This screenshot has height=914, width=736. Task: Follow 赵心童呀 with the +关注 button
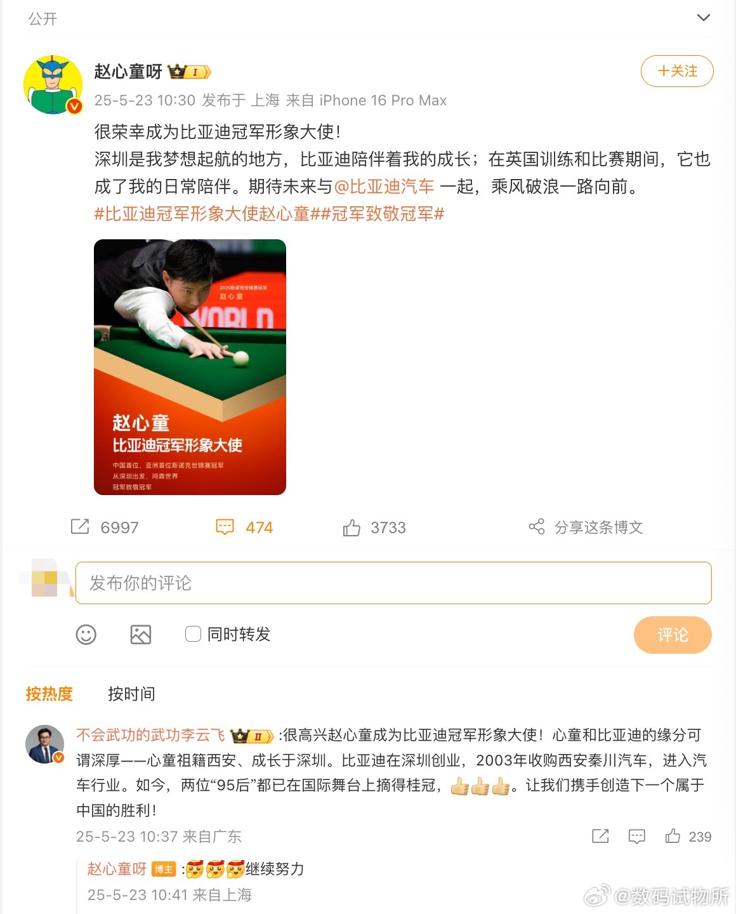point(677,71)
